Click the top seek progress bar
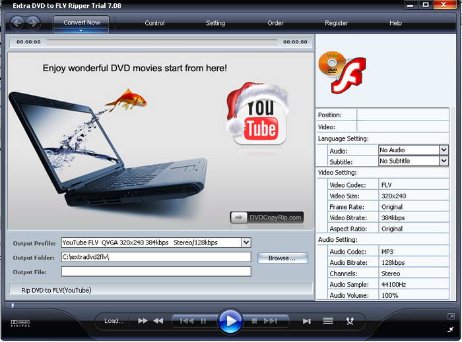Viewport: 462px width, 342px height. (x=162, y=42)
